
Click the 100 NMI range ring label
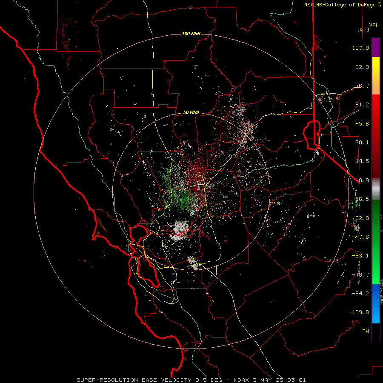[x=191, y=34]
